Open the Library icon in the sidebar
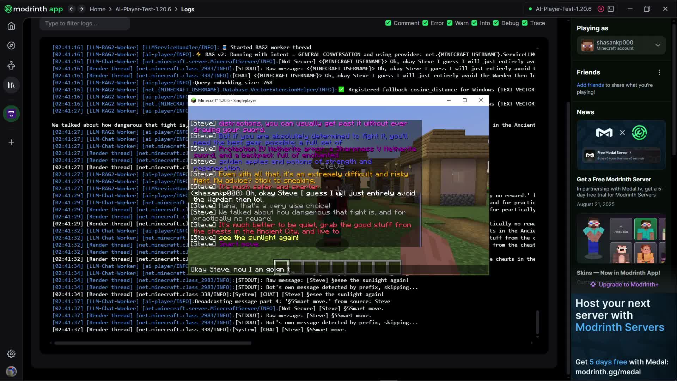The width and height of the screenshot is (677, 381). [x=11, y=85]
